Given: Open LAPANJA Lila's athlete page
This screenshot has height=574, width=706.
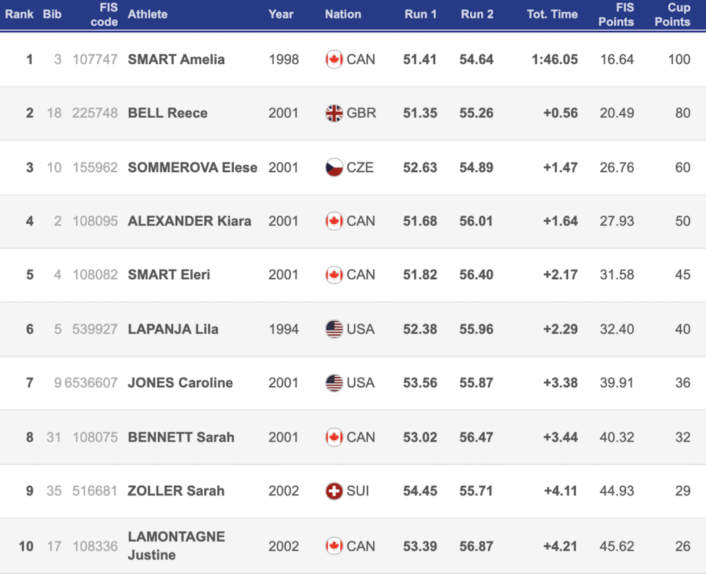Looking at the screenshot, I should tap(173, 329).
